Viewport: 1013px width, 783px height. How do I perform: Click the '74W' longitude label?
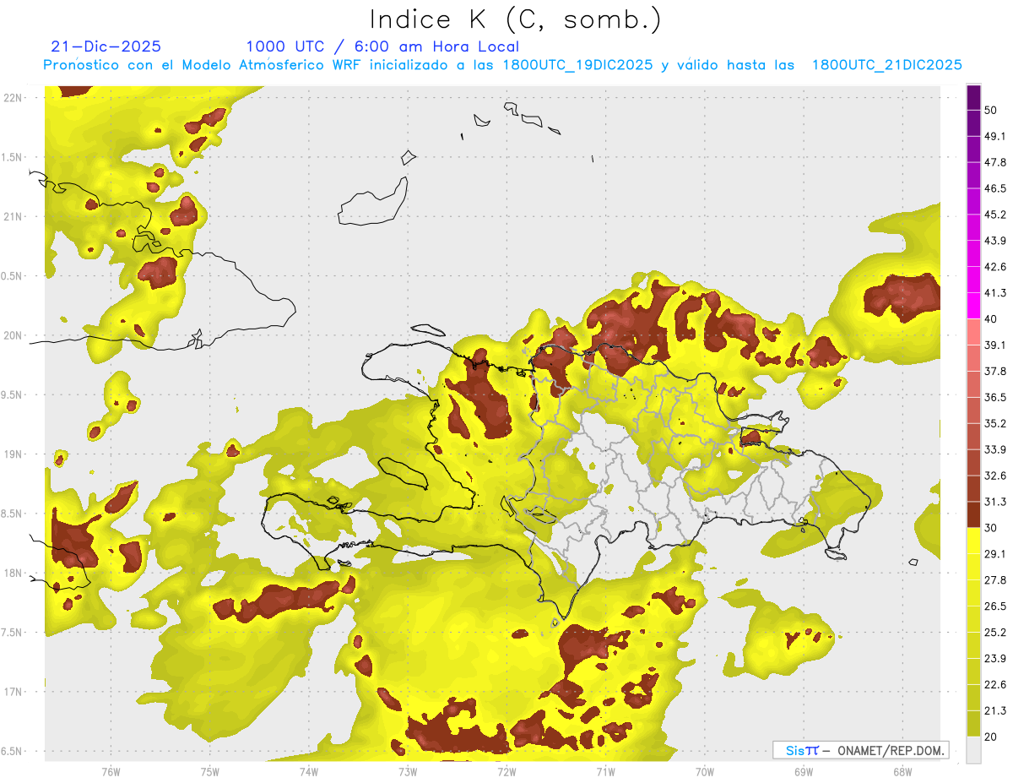308,771
